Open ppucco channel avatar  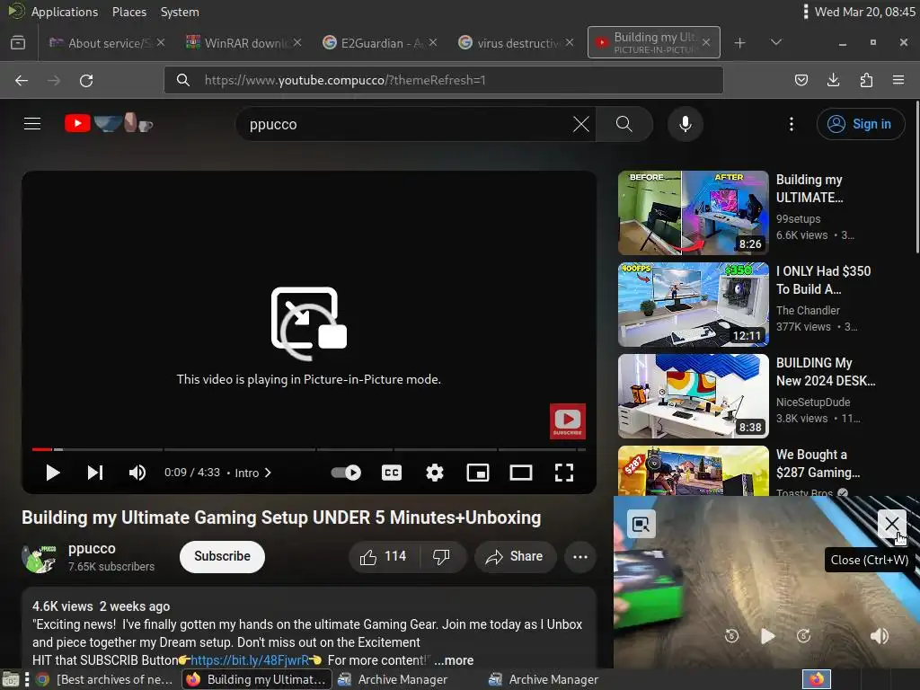39,557
